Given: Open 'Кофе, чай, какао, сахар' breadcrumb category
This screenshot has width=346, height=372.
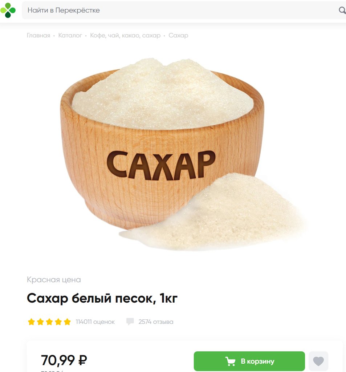Looking at the screenshot, I should tap(125, 35).
